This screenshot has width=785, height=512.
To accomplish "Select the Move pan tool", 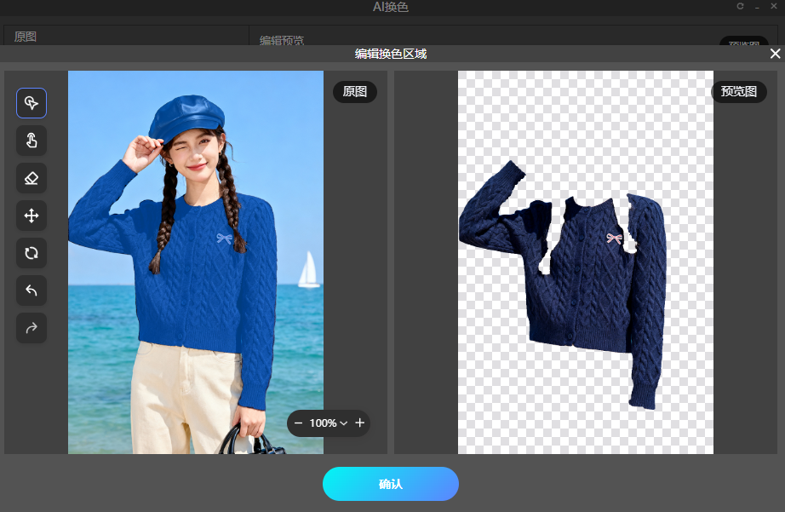I will click(x=32, y=216).
